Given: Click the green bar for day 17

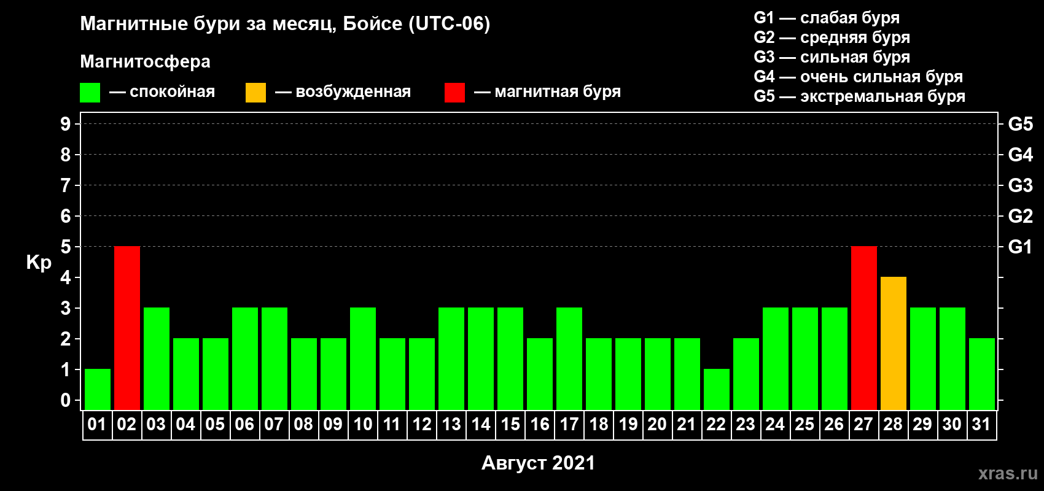Looking at the screenshot, I should pos(569,358).
